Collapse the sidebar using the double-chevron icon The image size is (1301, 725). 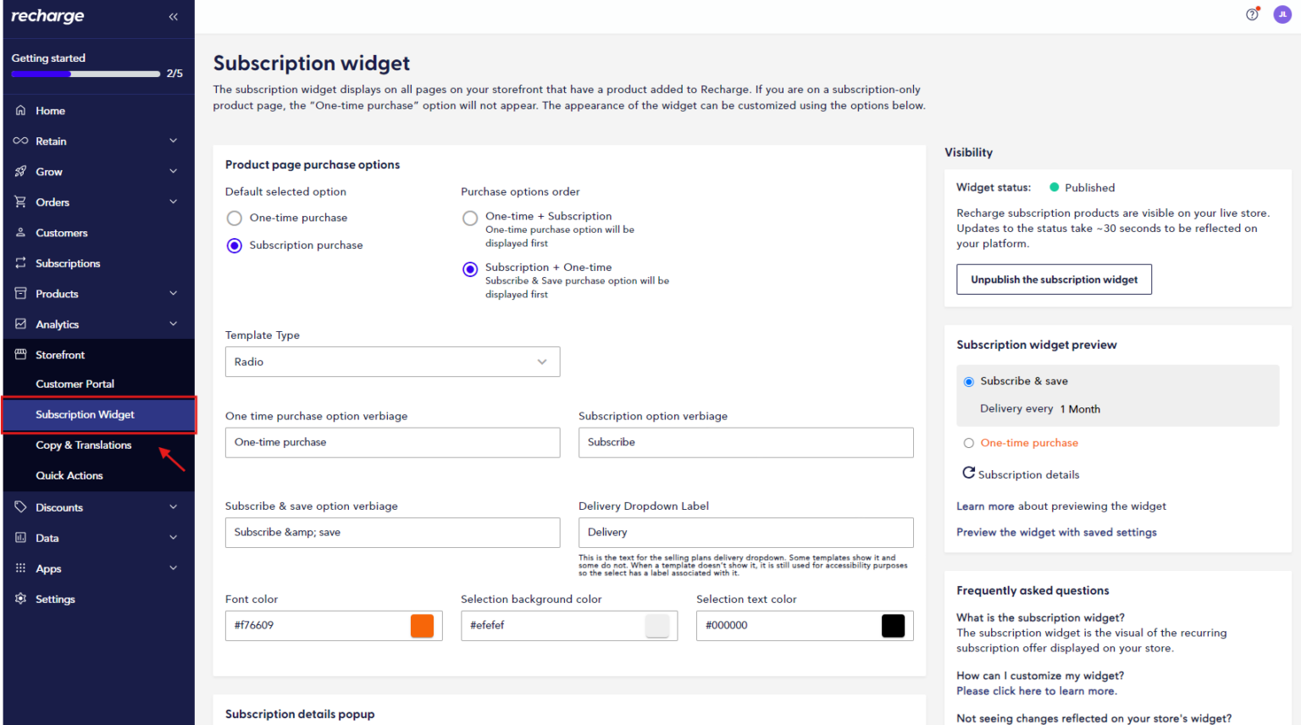tap(173, 16)
